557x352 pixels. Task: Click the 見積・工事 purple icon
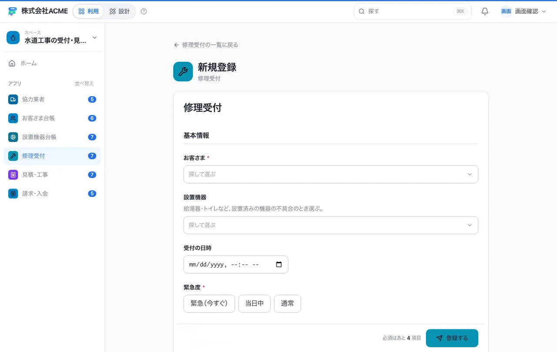pos(13,174)
